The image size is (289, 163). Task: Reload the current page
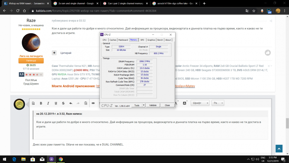pyautogui.click(x=18, y=11)
